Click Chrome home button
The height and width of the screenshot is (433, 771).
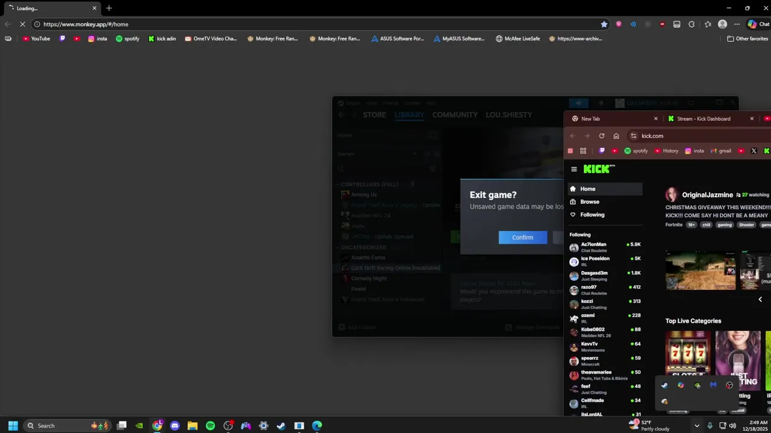[616, 136]
